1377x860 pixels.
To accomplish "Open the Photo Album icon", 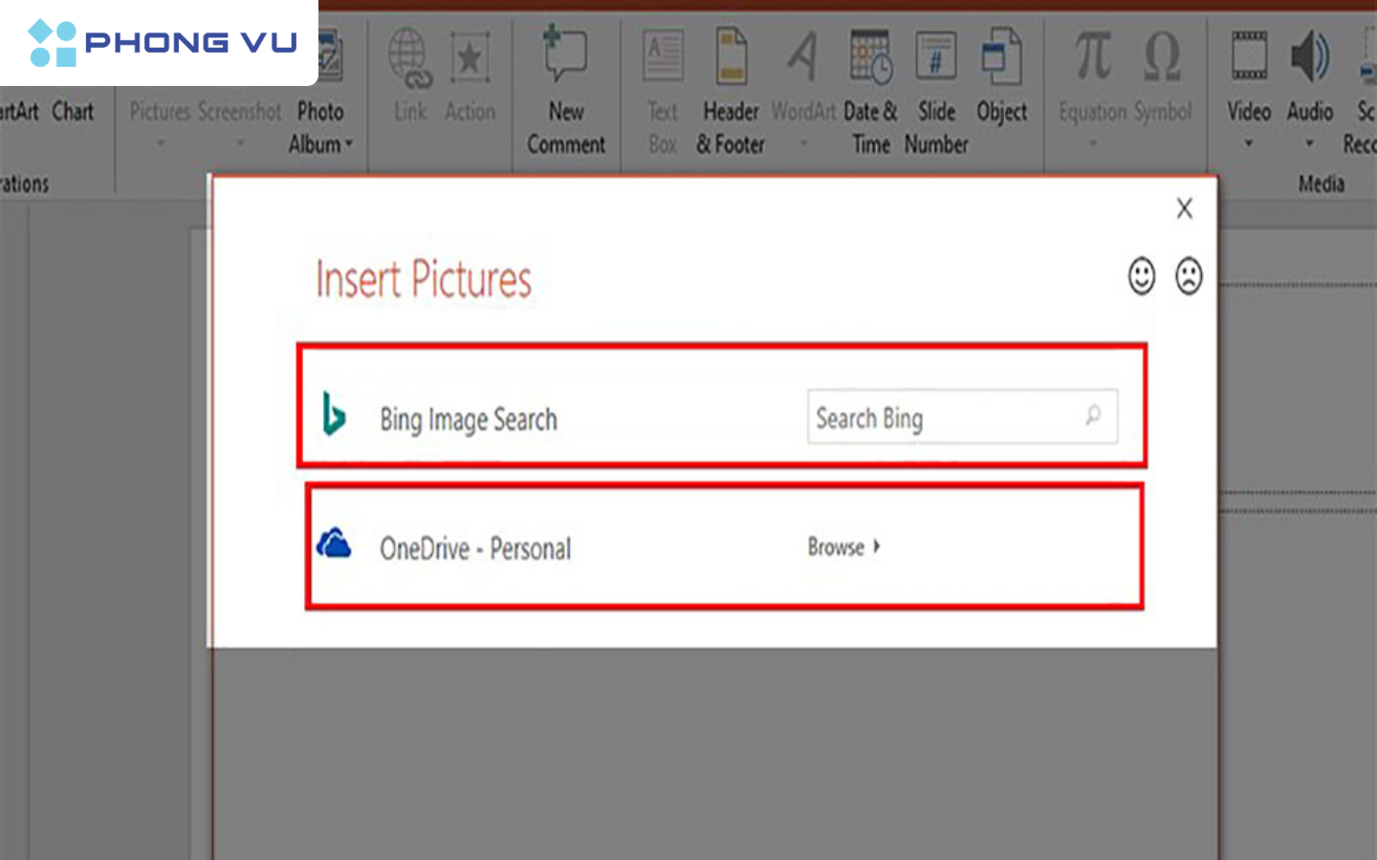I will tap(329, 56).
